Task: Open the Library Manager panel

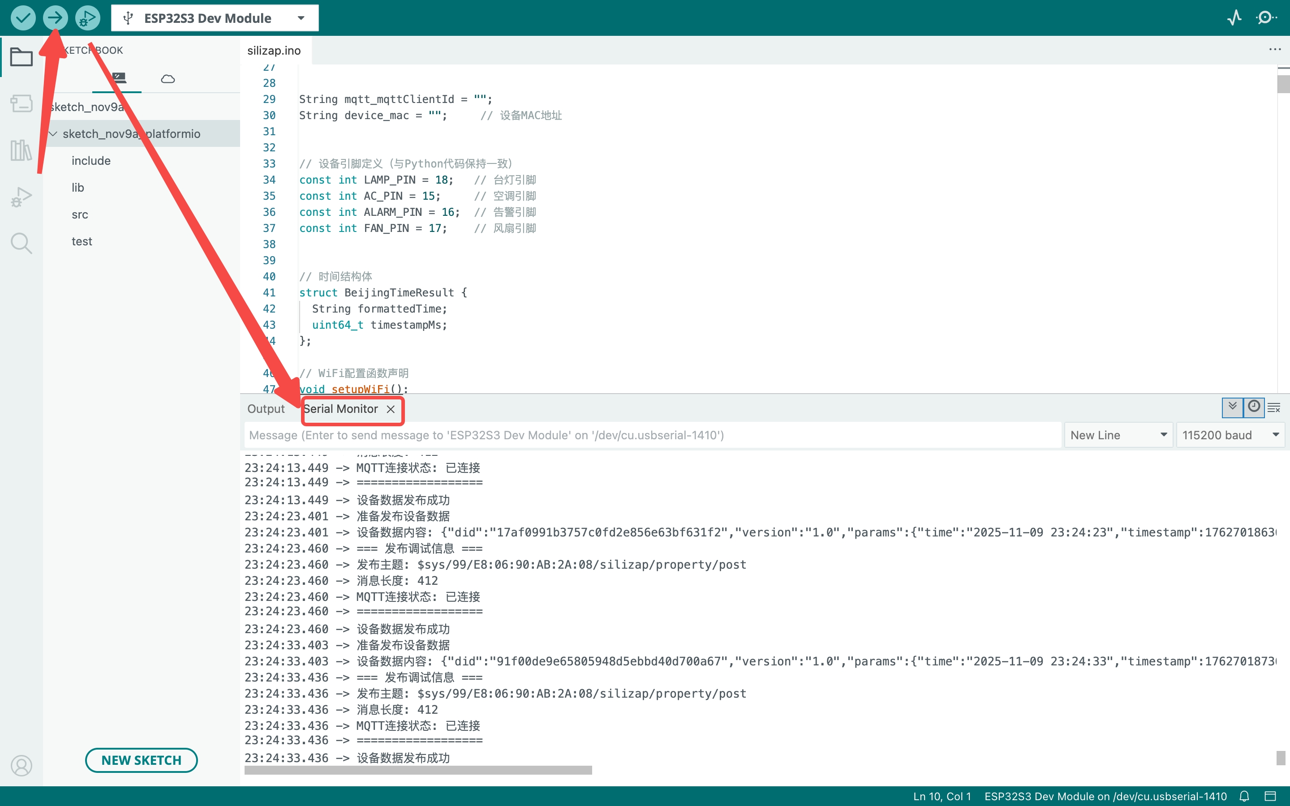Action: 21,151
